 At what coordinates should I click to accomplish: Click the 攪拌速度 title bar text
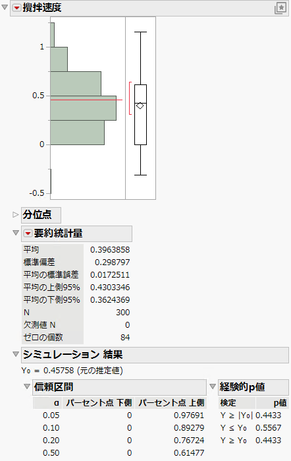[42, 8]
